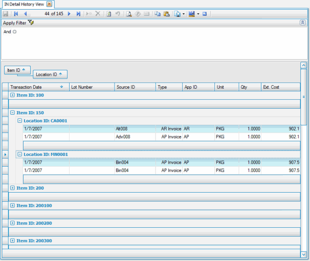This screenshot has width=310, height=261.
Task: Click the Location ID grouping button
Action: (50, 74)
